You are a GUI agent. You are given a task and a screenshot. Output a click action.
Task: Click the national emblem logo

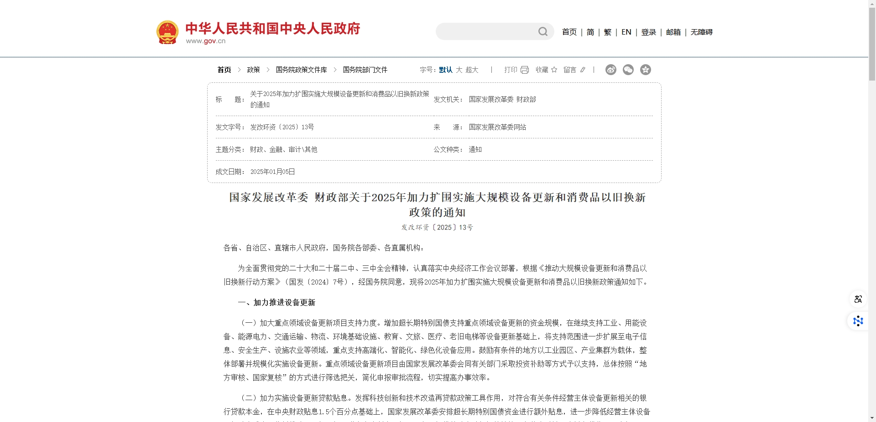167,32
